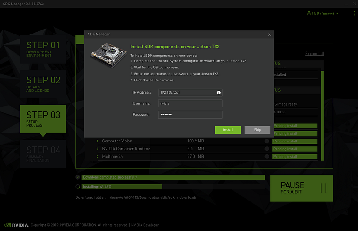The width and height of the screenshot is (358, 231).
Task: Go to Step 04 Summary Finalization
Action: coord(43,154)
